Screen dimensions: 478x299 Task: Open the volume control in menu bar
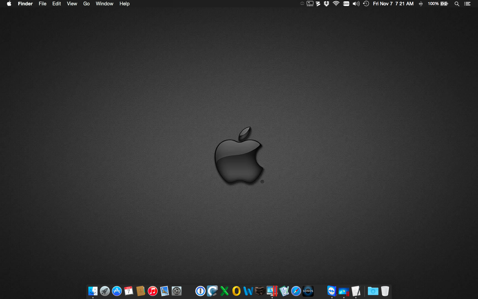(356, 4)
